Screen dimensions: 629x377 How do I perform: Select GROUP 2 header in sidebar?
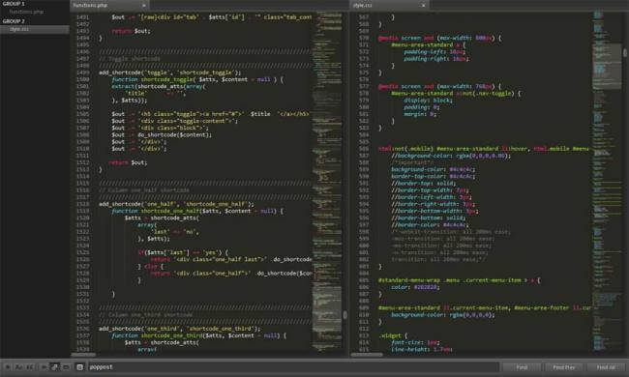point(15,21)
